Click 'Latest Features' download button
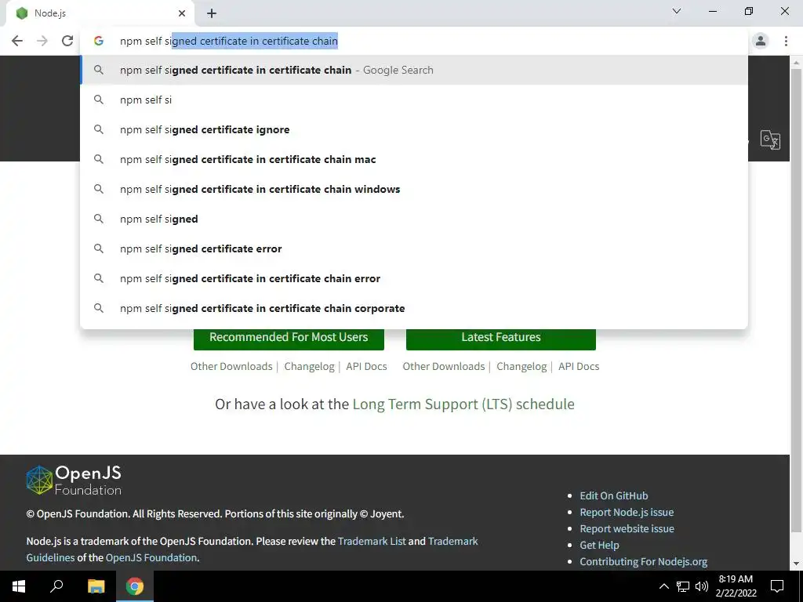 pos(501,338)
